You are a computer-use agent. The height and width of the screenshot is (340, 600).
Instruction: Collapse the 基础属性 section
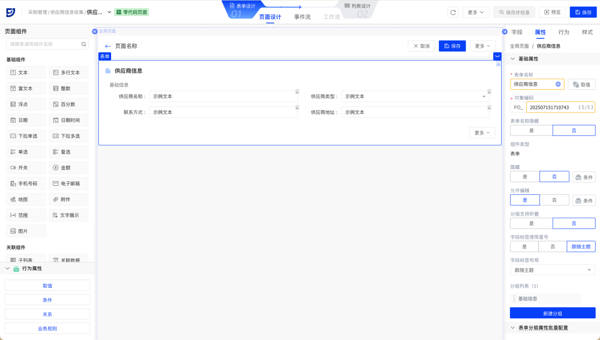pyautogui.click(x=513, y=59)
